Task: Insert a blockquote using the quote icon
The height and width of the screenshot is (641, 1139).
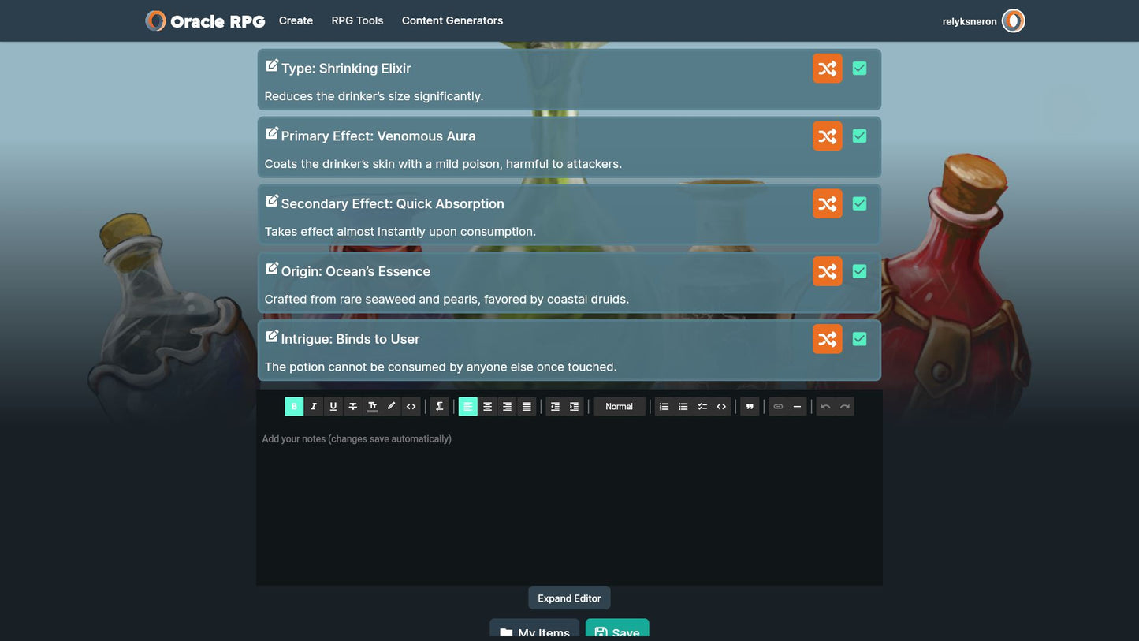Action: click(750, 407)
